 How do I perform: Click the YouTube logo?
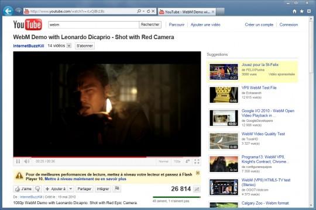[x=28, y=24]
